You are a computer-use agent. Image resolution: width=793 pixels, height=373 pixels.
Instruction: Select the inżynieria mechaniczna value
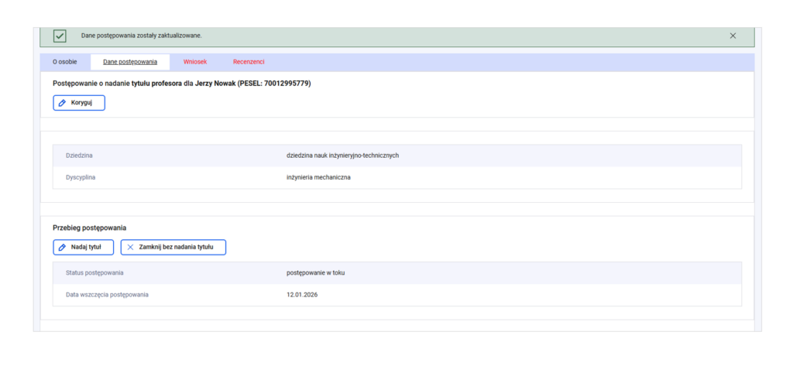click(318, 177)
